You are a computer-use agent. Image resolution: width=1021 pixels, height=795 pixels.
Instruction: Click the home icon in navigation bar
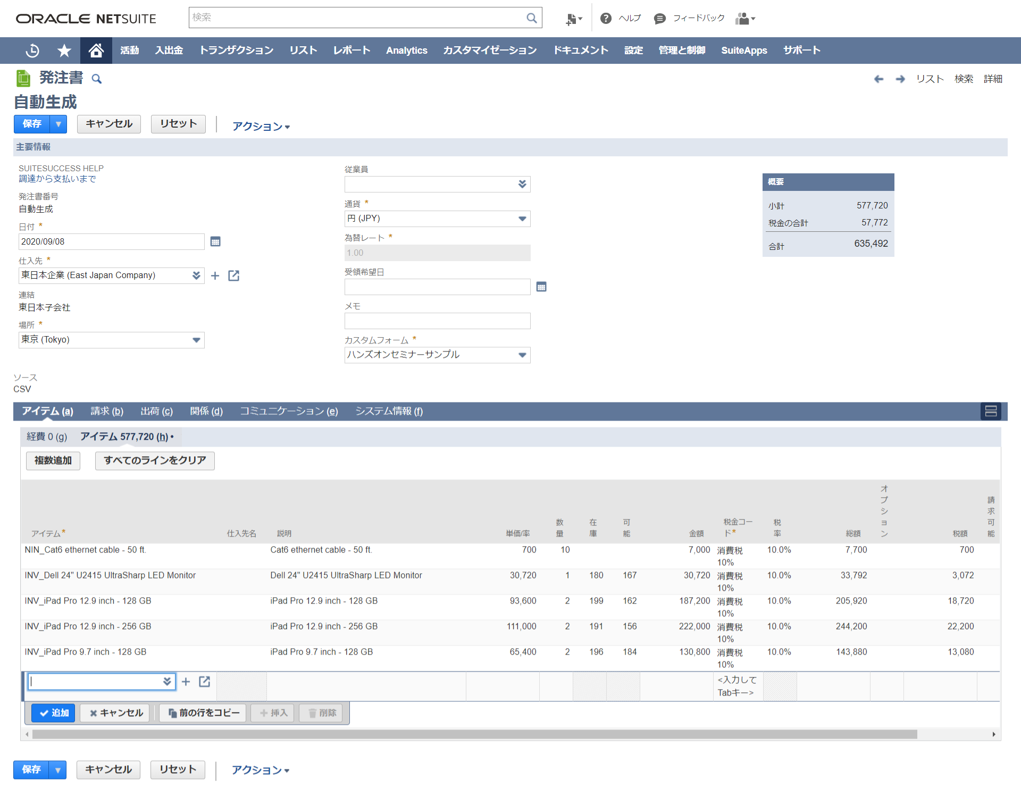(96, 51)
